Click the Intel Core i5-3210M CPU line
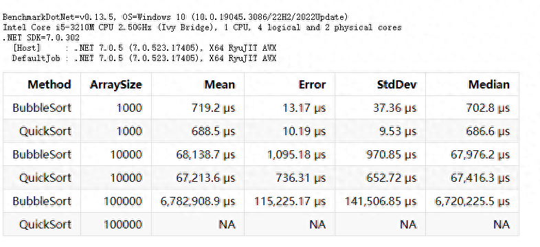This screenshot has width=540, height=247. point(202,27)
